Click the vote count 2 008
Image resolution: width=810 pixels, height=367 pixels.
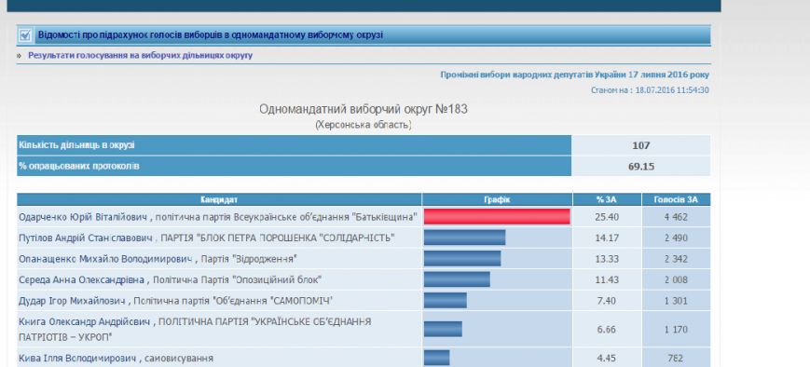[676, 279]
